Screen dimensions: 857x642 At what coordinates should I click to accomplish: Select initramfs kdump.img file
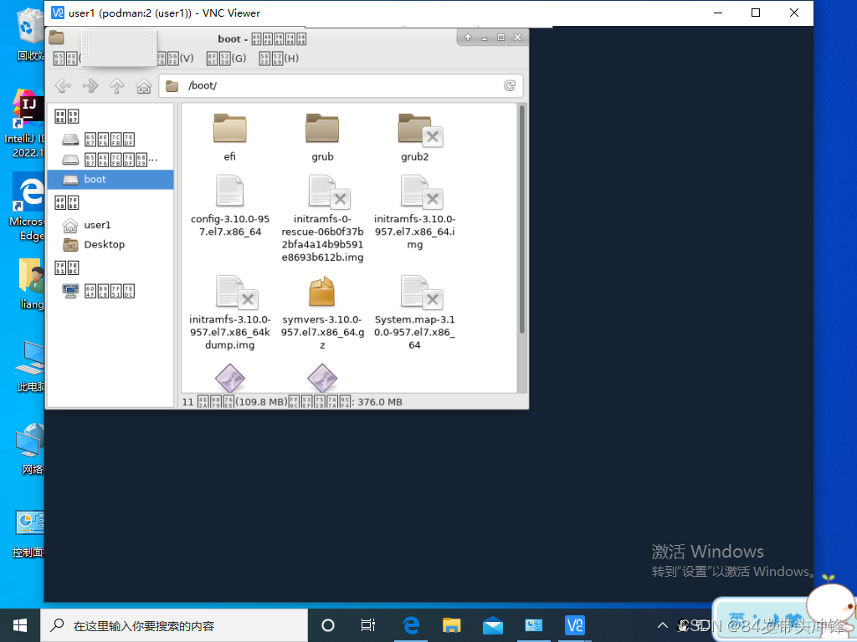click(x=229, y=313)
